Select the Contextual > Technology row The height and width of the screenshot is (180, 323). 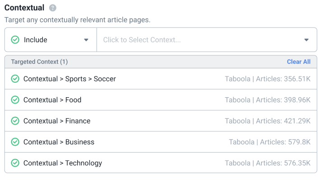[161, 163]
